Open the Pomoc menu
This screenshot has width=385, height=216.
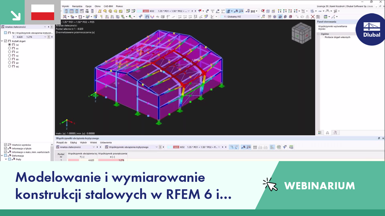(119, 6)
